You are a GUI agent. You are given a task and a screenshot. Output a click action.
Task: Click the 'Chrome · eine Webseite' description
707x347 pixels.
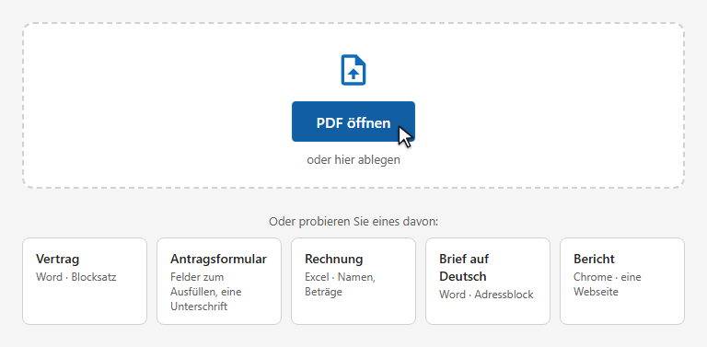pos(608,284)
